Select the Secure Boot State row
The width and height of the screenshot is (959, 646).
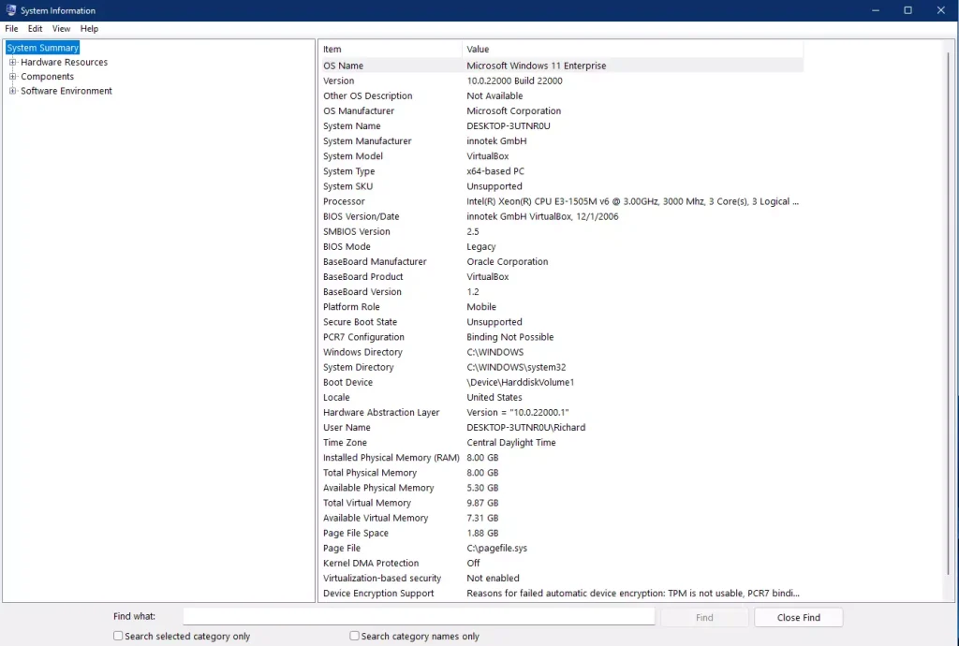tap(562, 322)
